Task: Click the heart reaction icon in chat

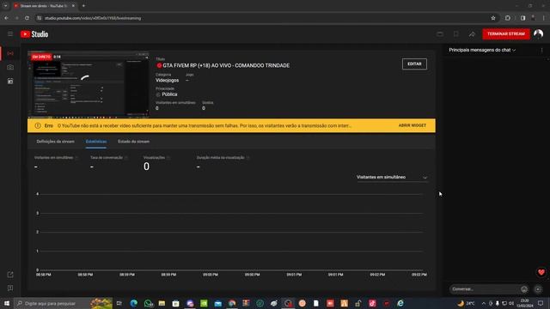Action: pyautogui.click(x=541, y=272)
